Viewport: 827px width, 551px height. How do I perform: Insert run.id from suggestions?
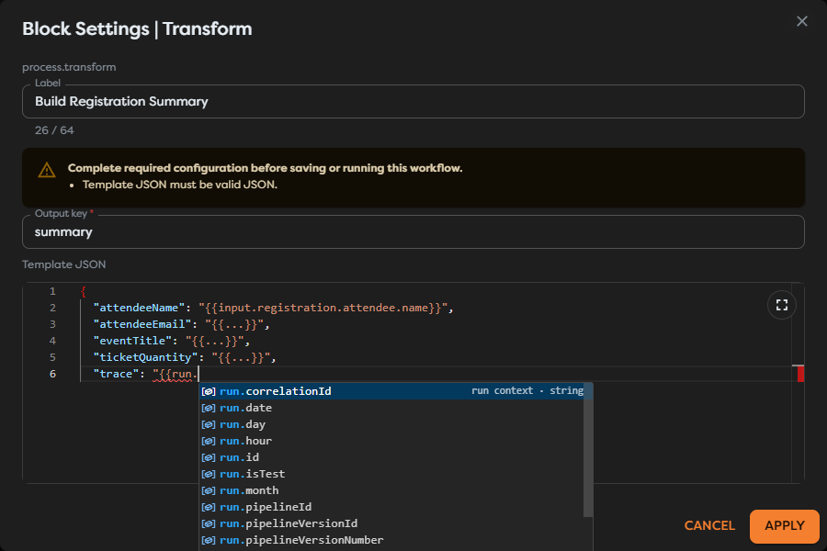pos(391,457)
